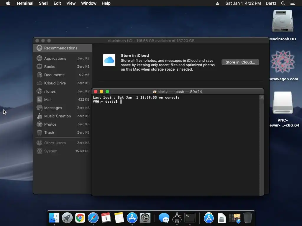This screenshot has width=302, height=226.
Task: Click the Macintosh HD storage window title
Action: pyautogui.click(x=151, y=41)
